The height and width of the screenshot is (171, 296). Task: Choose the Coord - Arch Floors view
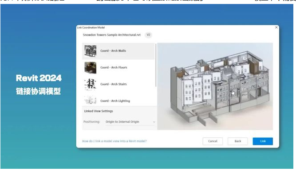pos(118,68)
